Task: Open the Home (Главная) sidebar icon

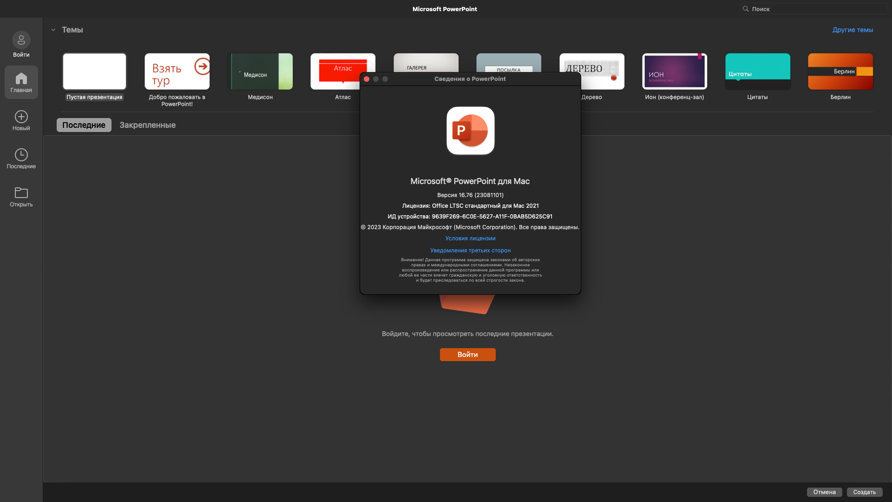Action: click(21, 79)
